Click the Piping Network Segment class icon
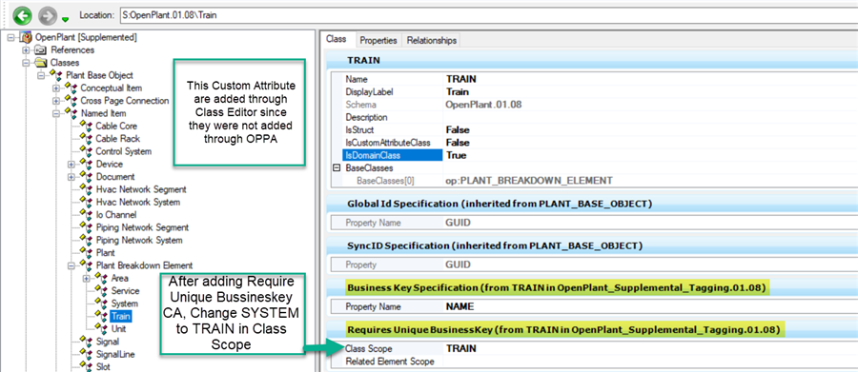 click(x=87, y=226)
